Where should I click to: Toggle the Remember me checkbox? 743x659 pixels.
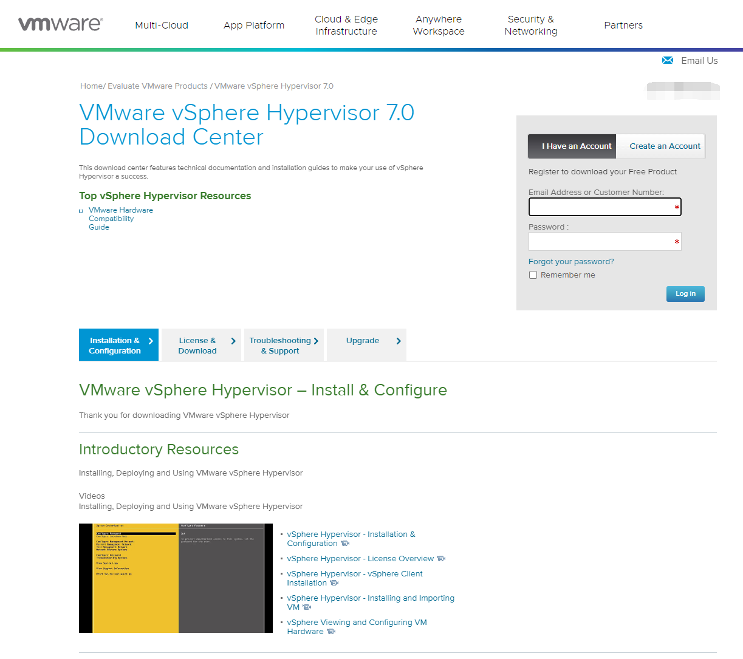pos(533,275)
